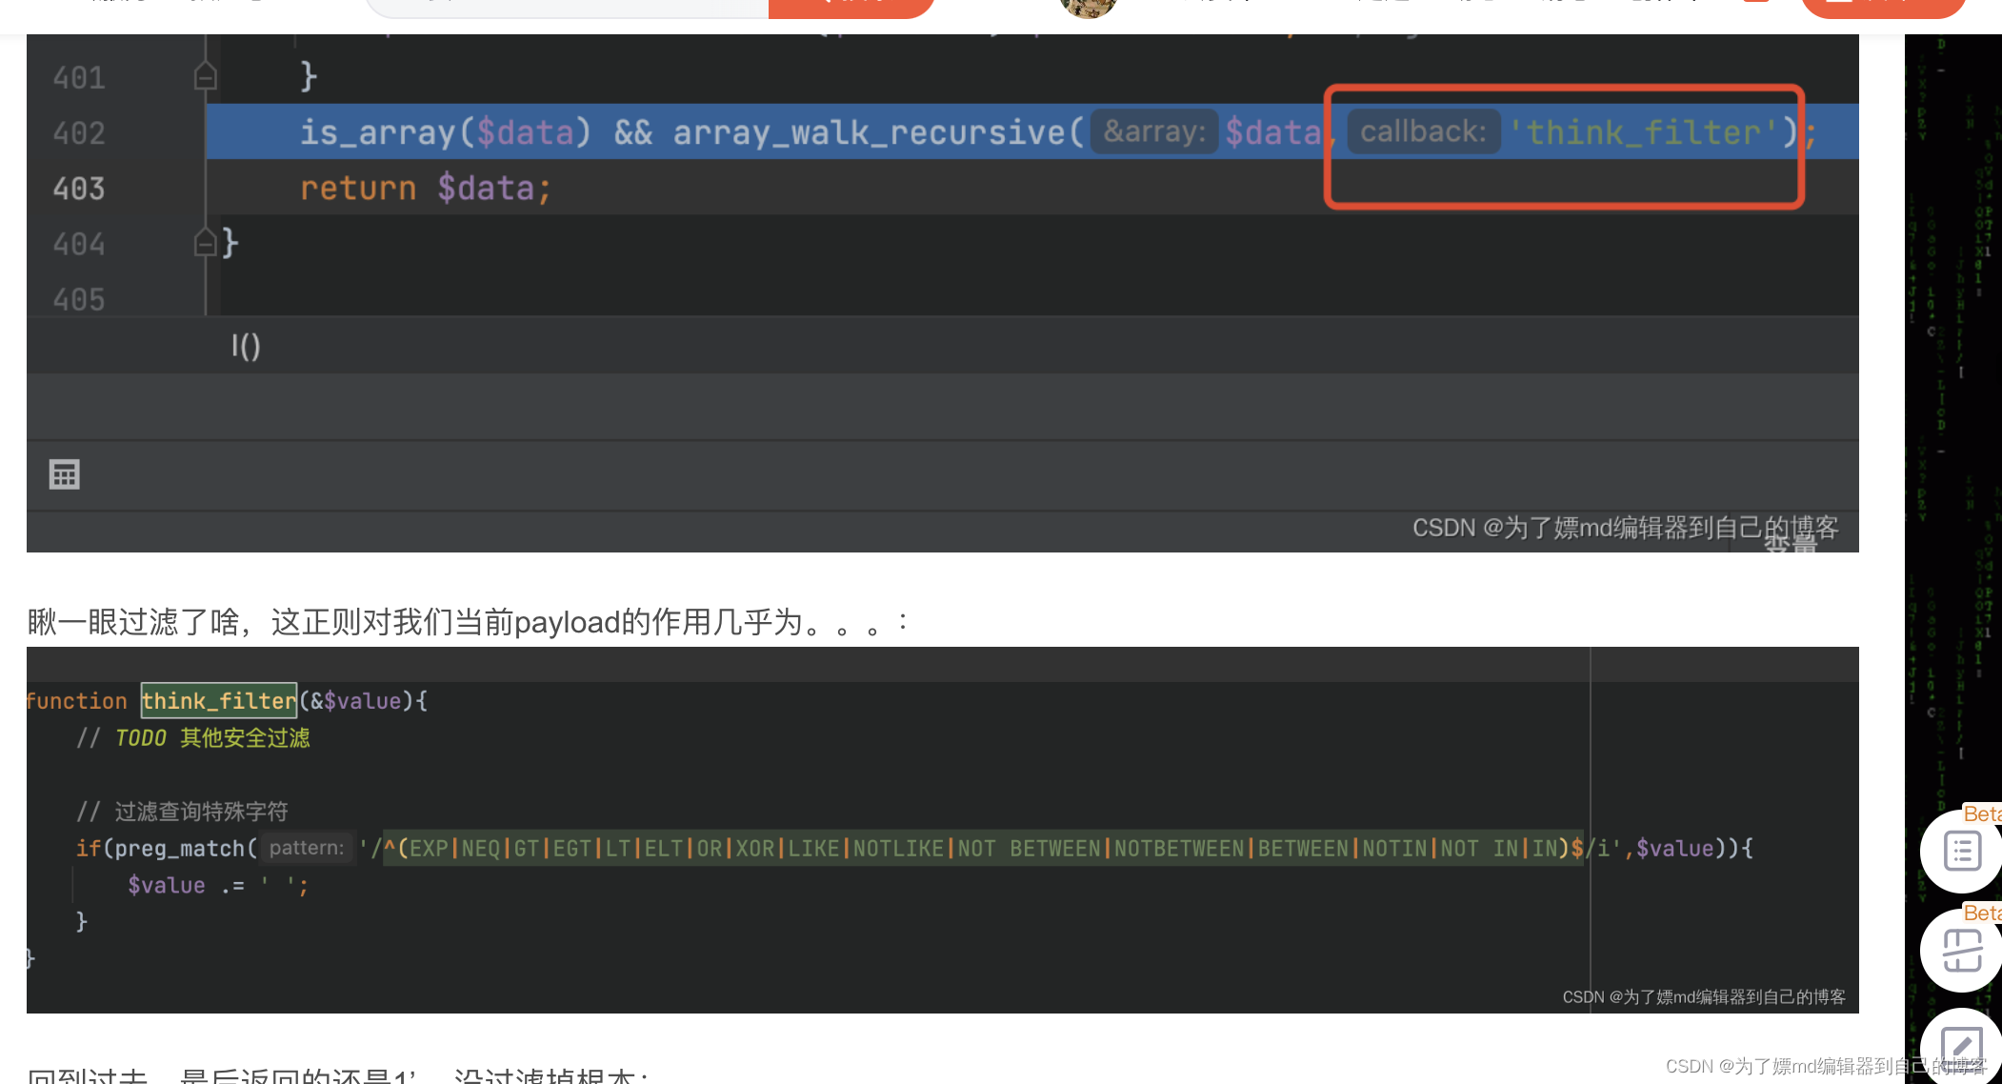Click the callback: parameter hint label
2002x1084 pixels.
tap(1423, 132)
